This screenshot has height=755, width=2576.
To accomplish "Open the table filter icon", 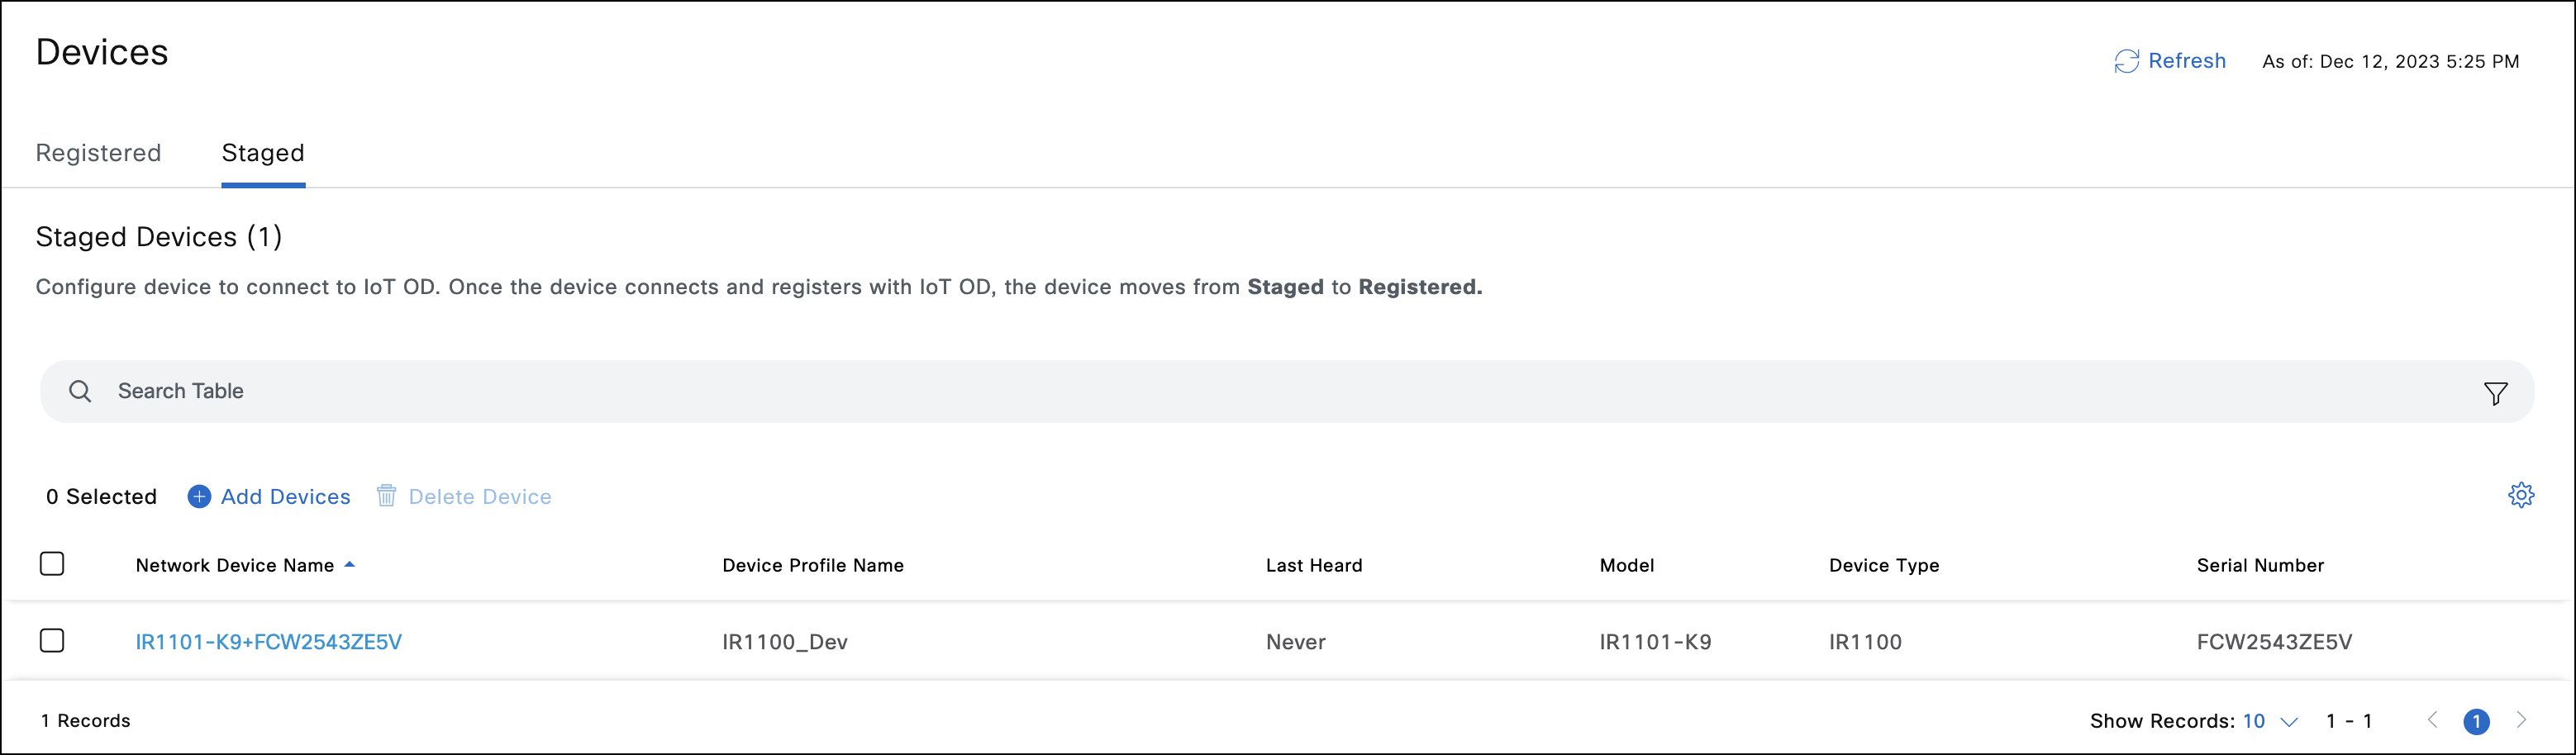I will pyautogui.click(x=2496, y=392).
